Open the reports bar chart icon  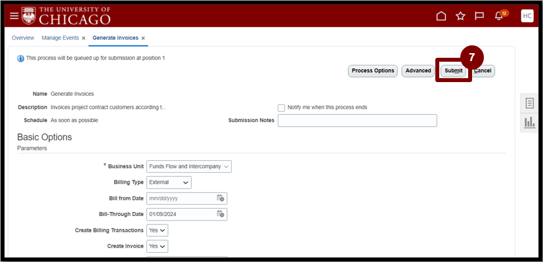click(x=529, y=122)
